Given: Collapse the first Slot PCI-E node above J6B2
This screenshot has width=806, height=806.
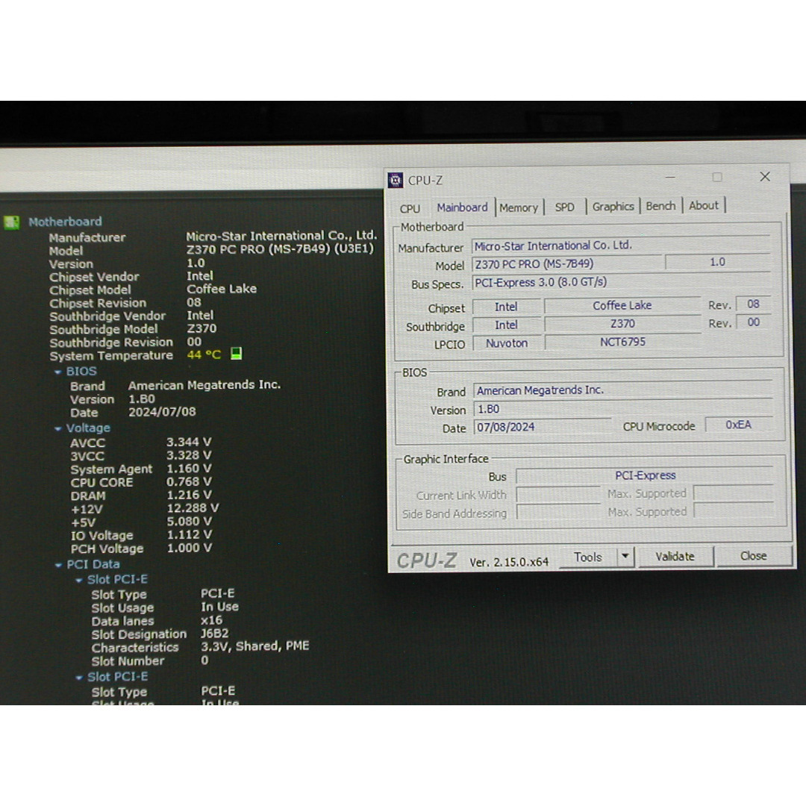Looking at the screenshot, I should tap(79, 581).
